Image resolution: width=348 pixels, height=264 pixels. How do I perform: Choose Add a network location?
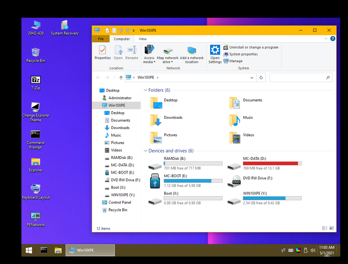point(192,54)
